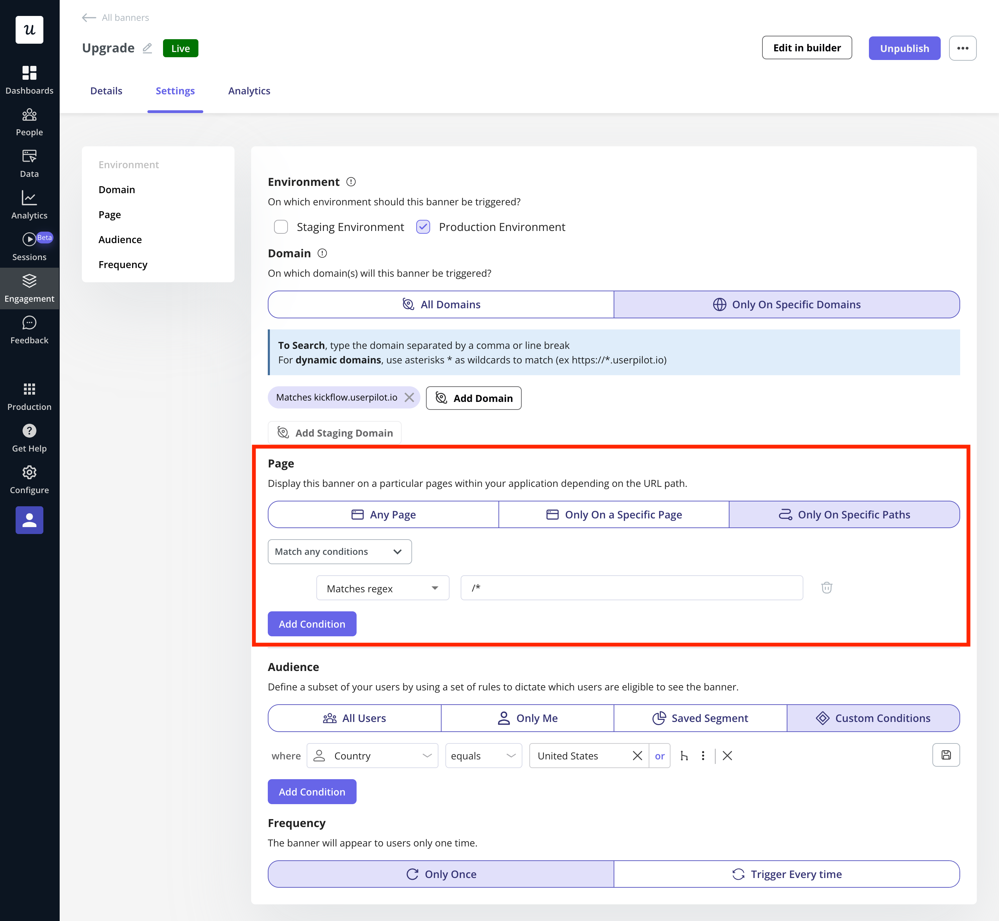
Task: Click Add Staging Domain button
Action: tap(334, 433)
